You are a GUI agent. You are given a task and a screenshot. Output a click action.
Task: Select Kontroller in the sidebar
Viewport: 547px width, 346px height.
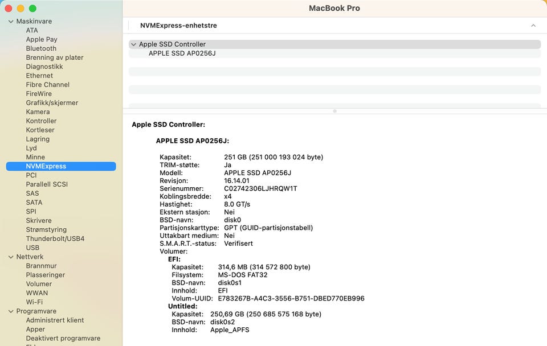(41, 121)
